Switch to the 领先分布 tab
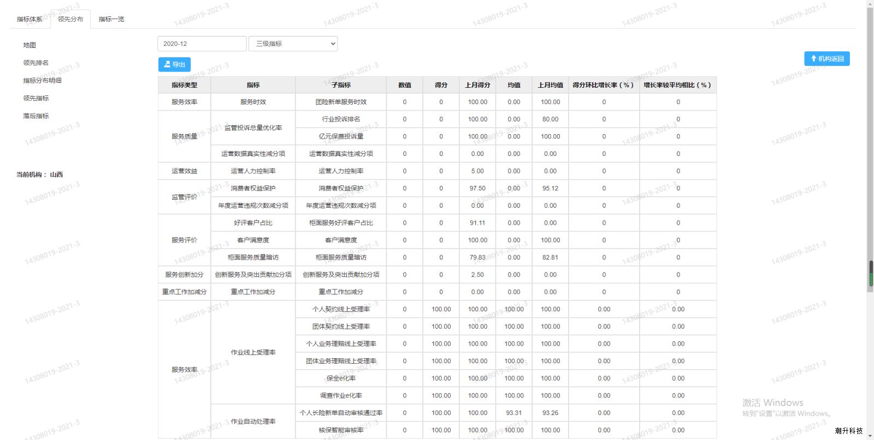 click(70, 19)
